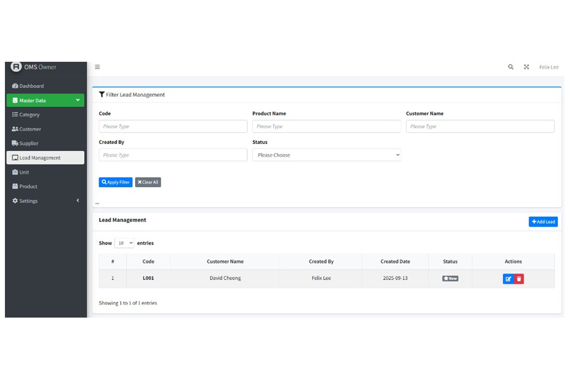
Task: Collapse the filter panel using minus icon
Action: [x=97, y=204]
